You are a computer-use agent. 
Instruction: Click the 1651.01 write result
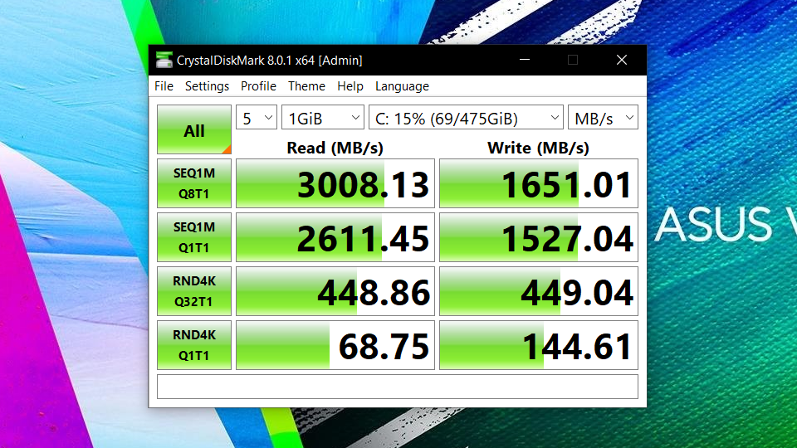[x=539, y=183]
